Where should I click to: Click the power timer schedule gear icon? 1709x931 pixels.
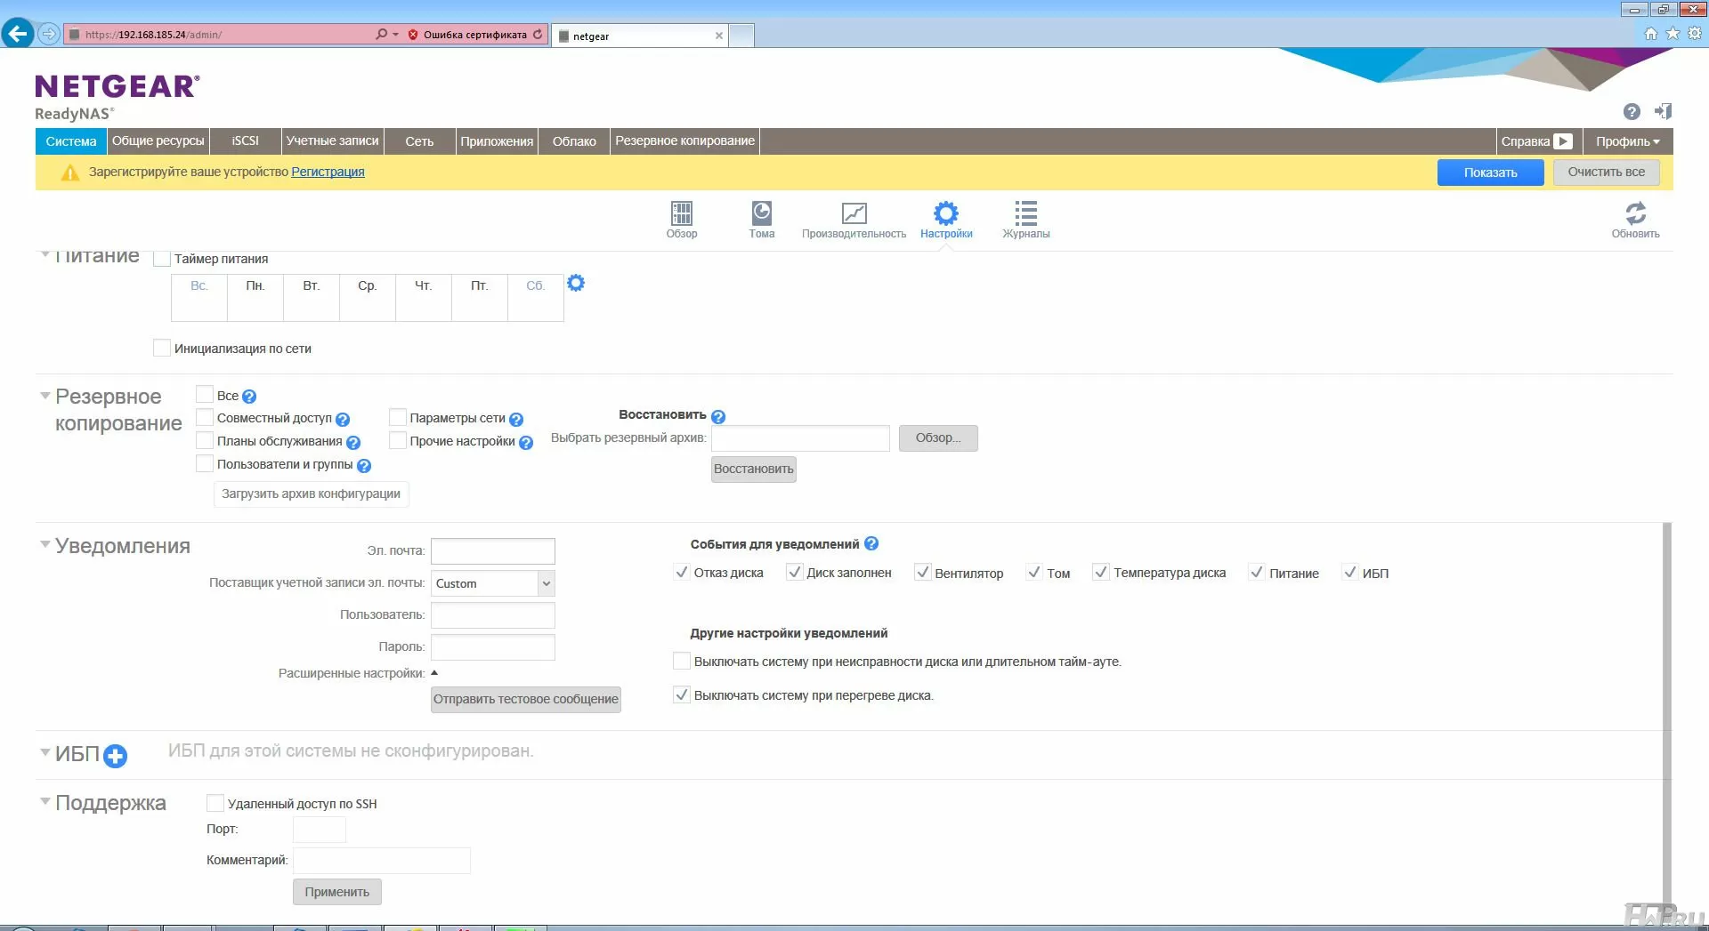point(576,284)
